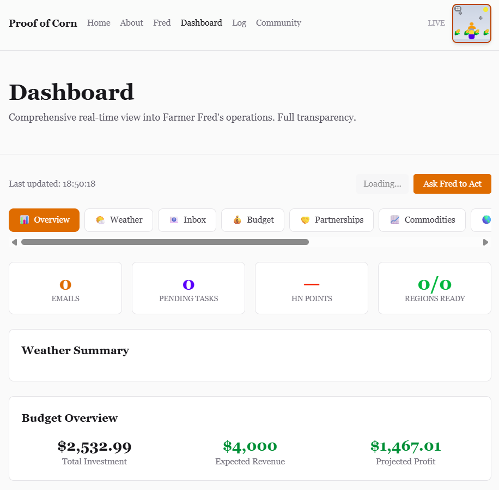Click the horizontal tab scrollbar thumb
The image size is (499, 490).
point(165,242)
